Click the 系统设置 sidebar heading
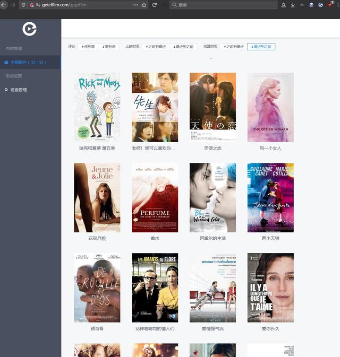 tap(14, 76)
